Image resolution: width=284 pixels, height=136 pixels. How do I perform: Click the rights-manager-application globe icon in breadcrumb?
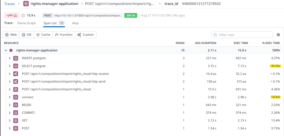tap(26, 4)
